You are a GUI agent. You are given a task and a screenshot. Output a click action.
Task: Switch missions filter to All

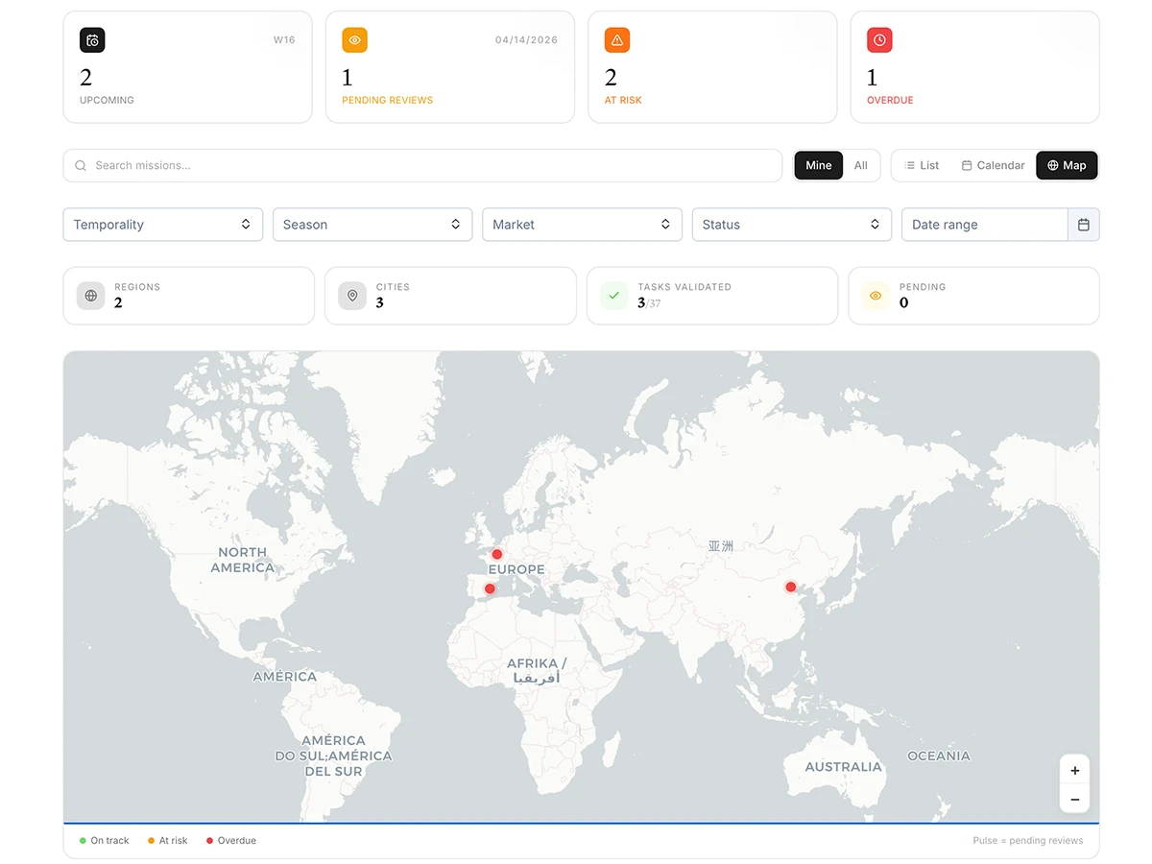click(861, 165)
